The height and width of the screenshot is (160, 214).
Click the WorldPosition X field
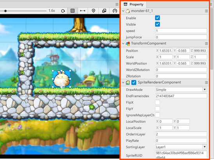coord(166,63)
